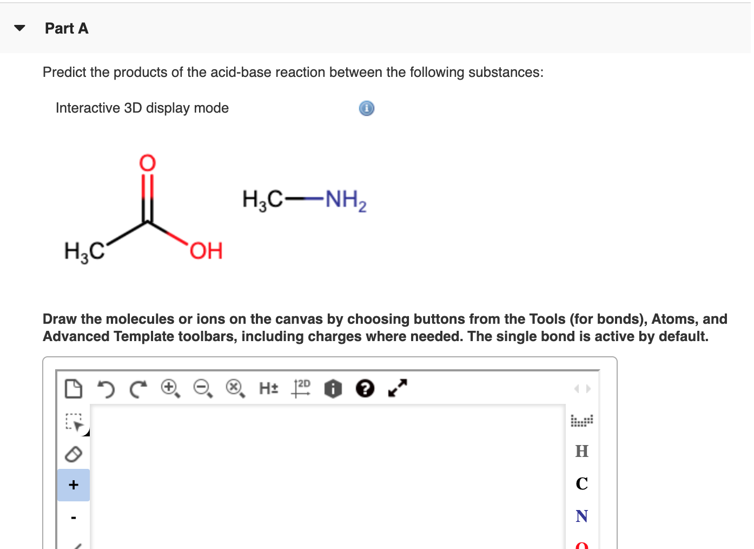Viewport: 754px width, 549px height.
Task: Open the periodic table panel
Action: [x=581, y=421]
